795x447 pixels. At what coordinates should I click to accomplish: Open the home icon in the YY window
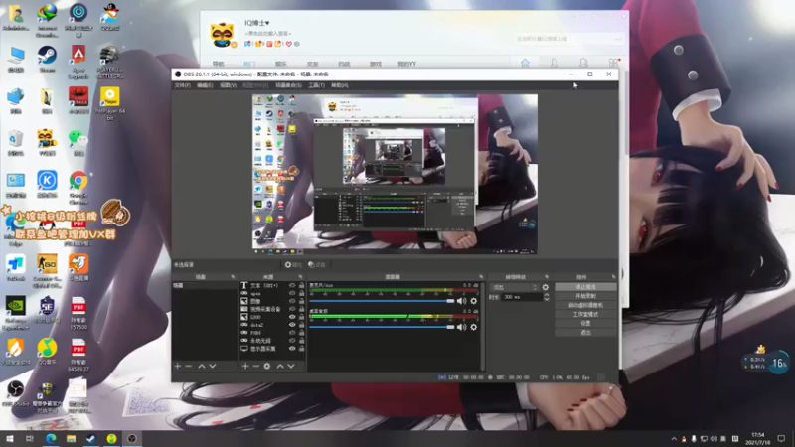point(525,63)
